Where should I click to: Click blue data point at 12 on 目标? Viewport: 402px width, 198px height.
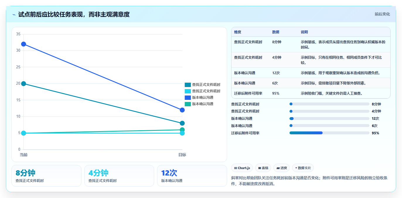182,110
